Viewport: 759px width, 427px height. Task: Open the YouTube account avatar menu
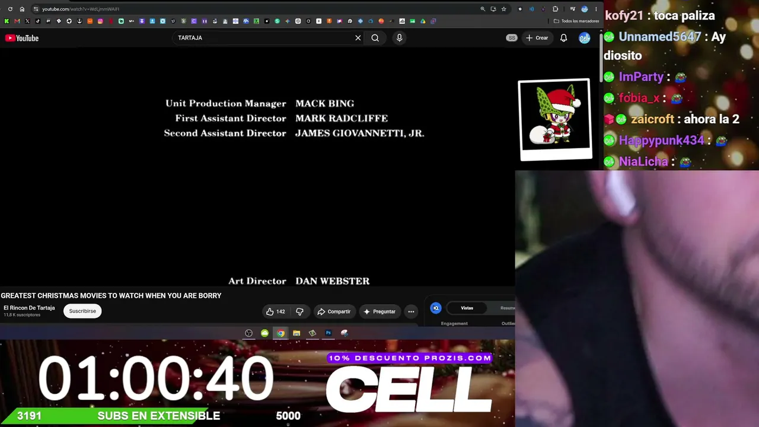[x=585, y=38]
